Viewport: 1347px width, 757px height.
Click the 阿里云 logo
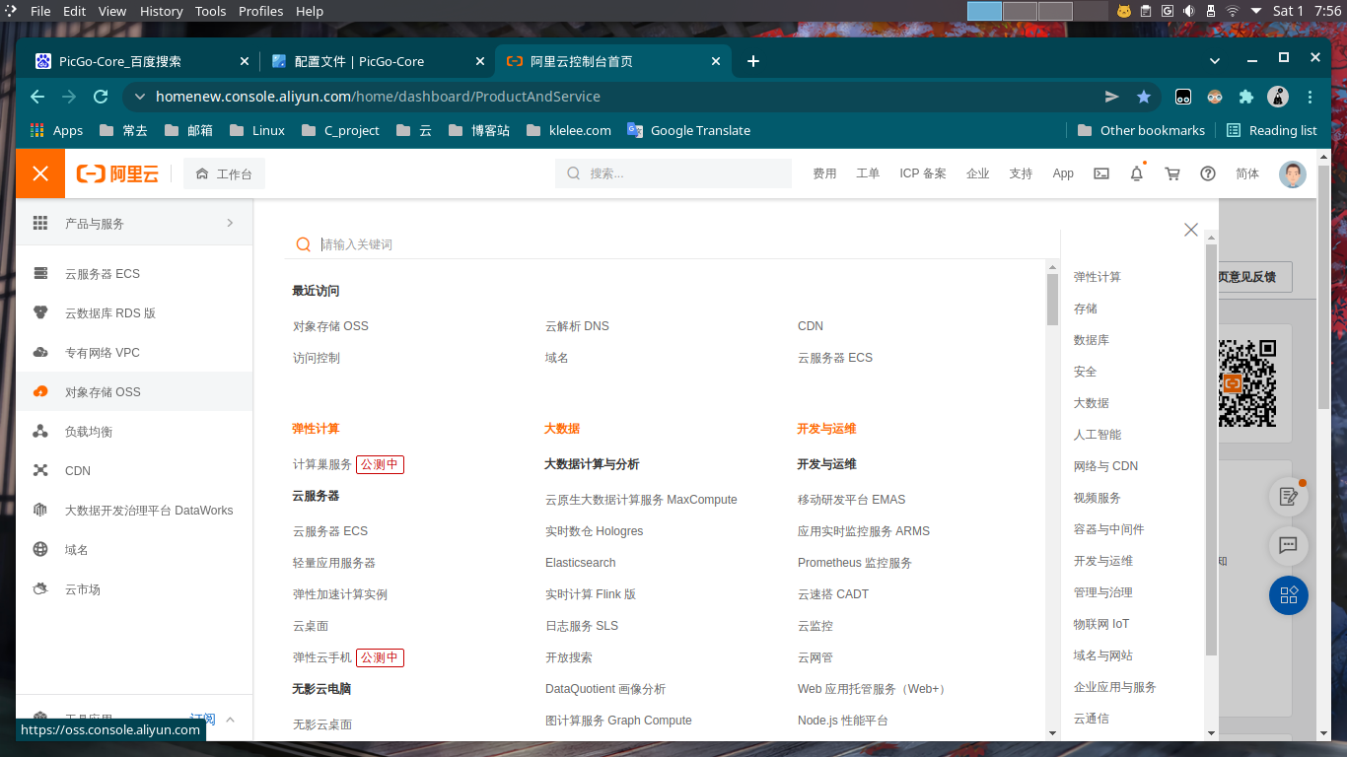pos(117,173)
